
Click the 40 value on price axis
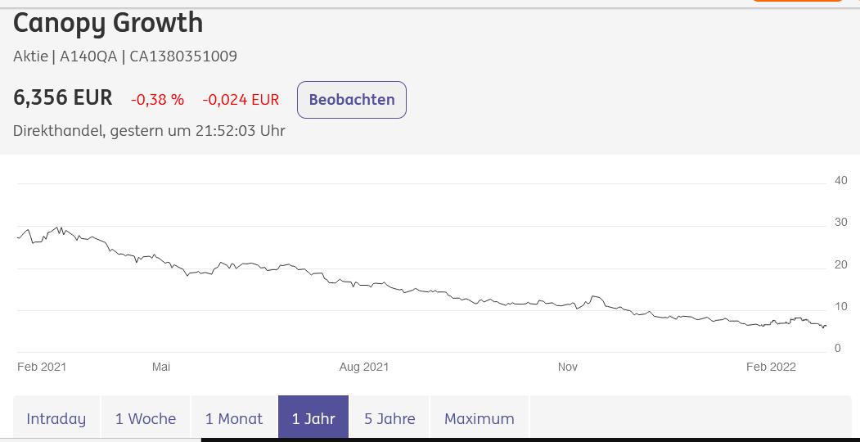(840, 180)
